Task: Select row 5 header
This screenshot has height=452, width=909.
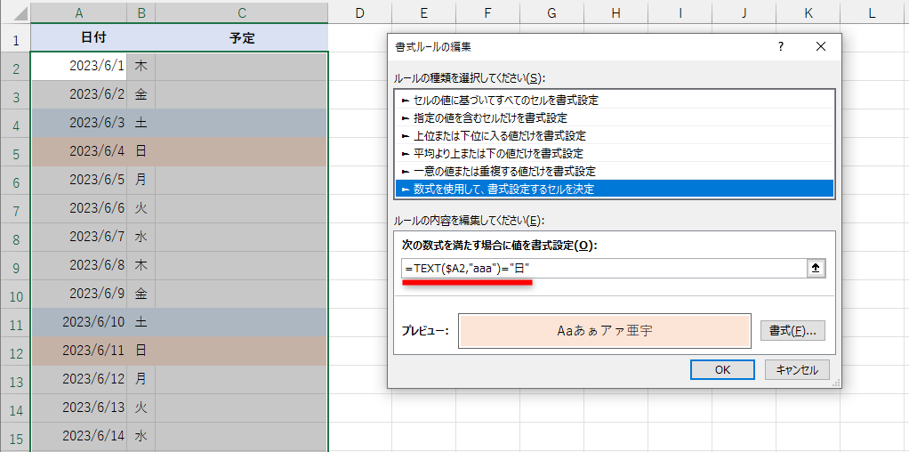Action: 16,153
